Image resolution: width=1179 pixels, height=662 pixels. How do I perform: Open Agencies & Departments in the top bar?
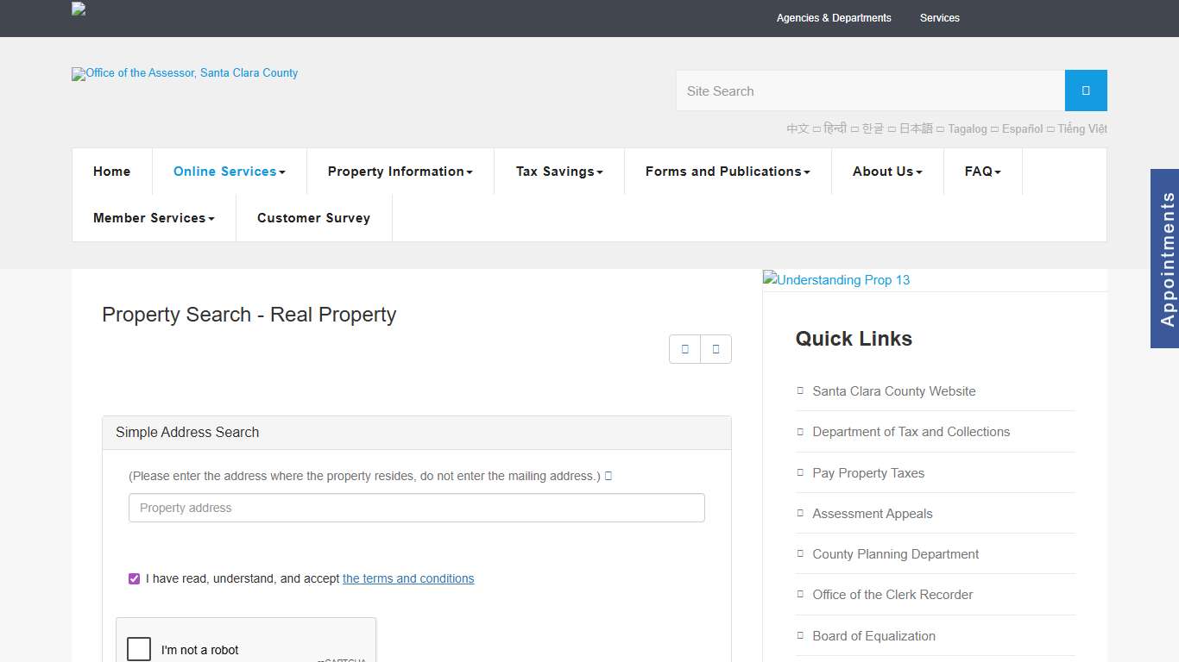(834, 18)
